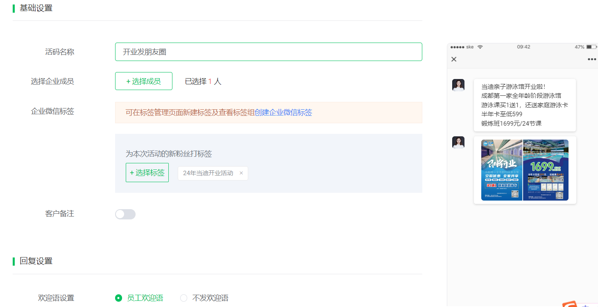Viewport: 598px width, 307px height.
Task: Click the wifi icon in phone preview
Action: pos(480,47)
